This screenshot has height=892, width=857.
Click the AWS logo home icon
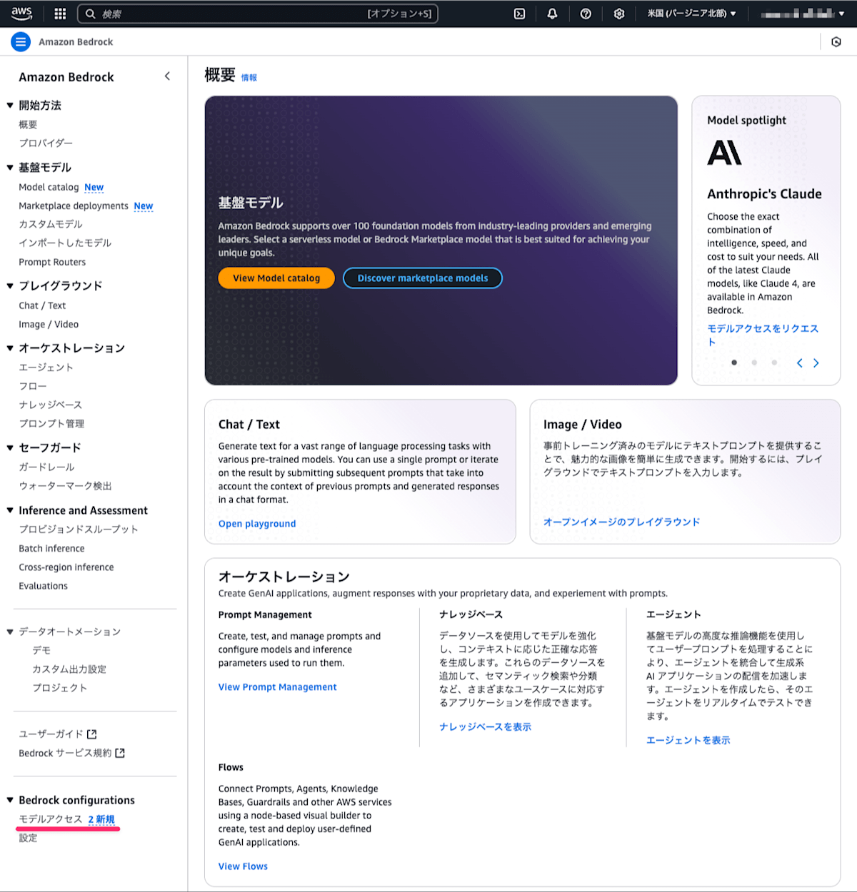point(21,13)
